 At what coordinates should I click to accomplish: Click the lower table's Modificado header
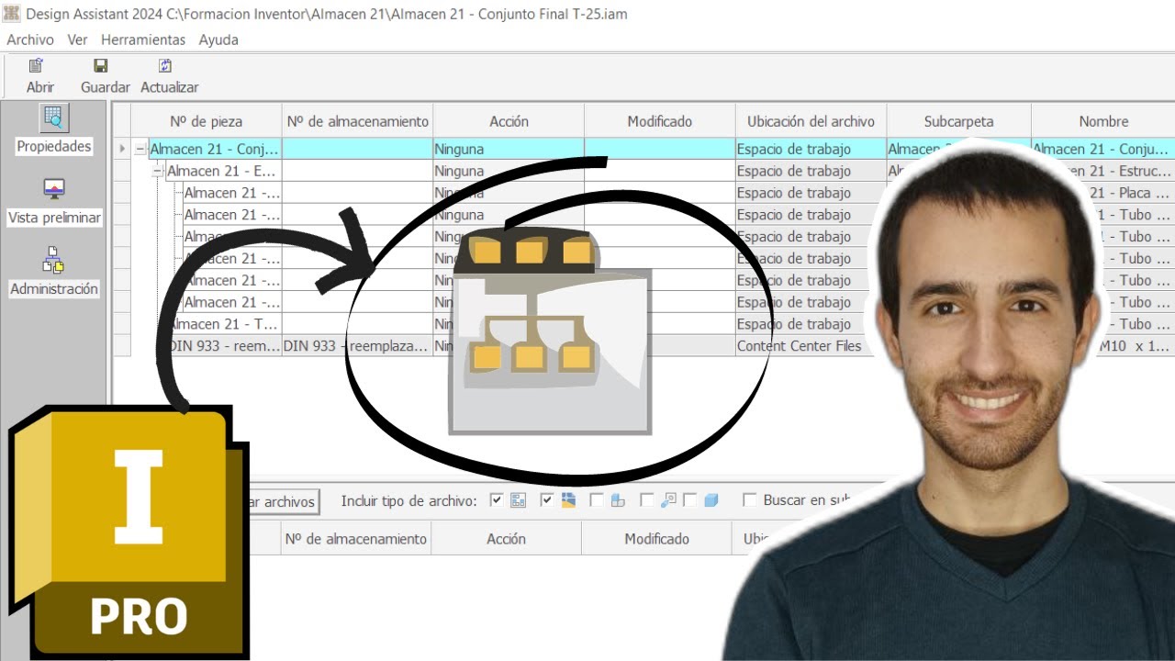tap(657, 539)
